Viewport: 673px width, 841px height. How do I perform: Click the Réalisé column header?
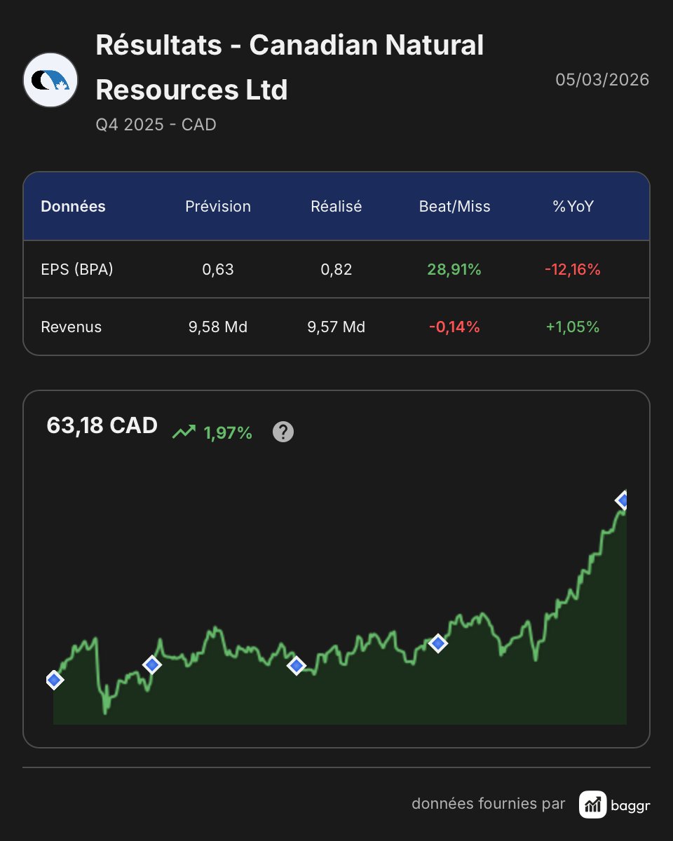pos(336,207)
